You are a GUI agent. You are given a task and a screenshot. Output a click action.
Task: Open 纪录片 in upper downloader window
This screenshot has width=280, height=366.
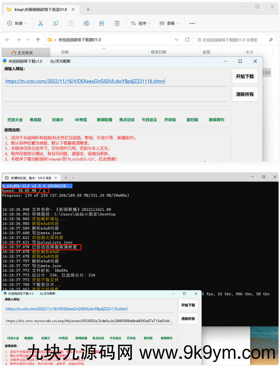58,120
